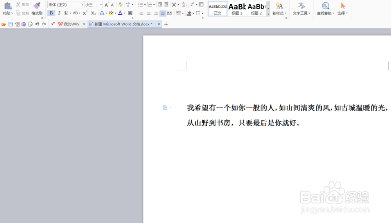
Task: Undo last action
Action: pyautogui.click(x=37, y=24)
